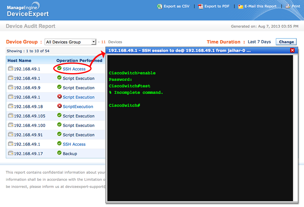This screenshot has height=207, width=304.
Task: Select host name 192.168.49.9
Action: 27,88
